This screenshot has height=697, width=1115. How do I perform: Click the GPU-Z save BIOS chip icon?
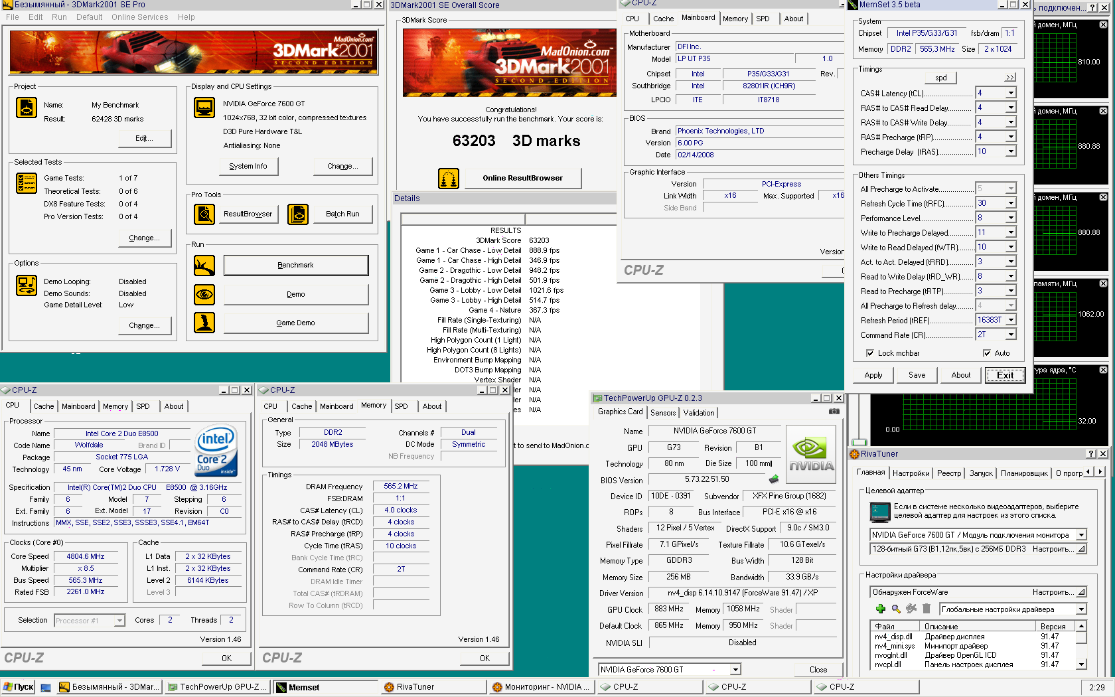(774, 479)
